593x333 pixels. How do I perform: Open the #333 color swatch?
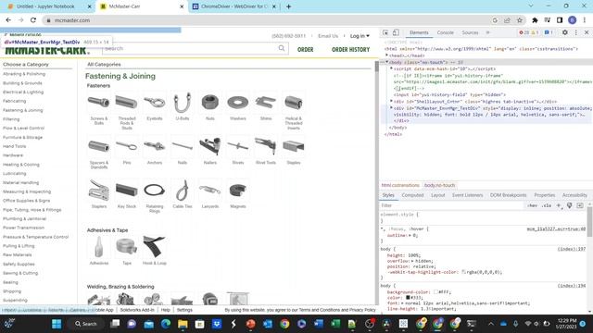[x=408, y=298]
